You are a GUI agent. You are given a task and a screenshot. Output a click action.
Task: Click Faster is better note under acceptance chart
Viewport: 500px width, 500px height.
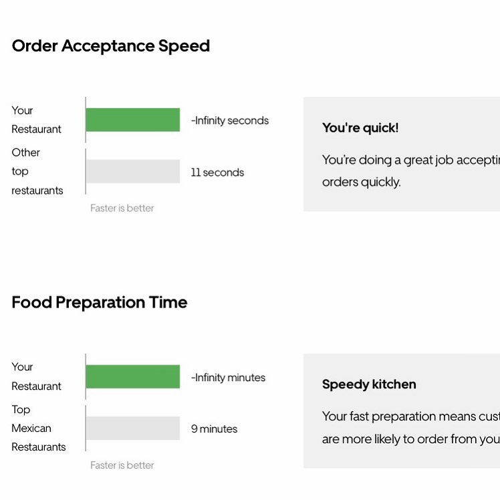[122, 209]
